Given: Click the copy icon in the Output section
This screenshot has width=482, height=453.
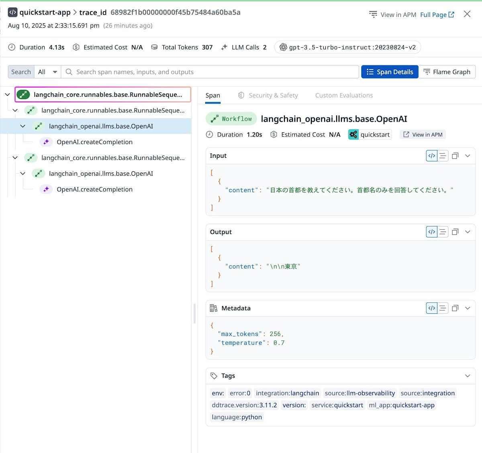Looking at the screenshot, I should tap(455, 232).
